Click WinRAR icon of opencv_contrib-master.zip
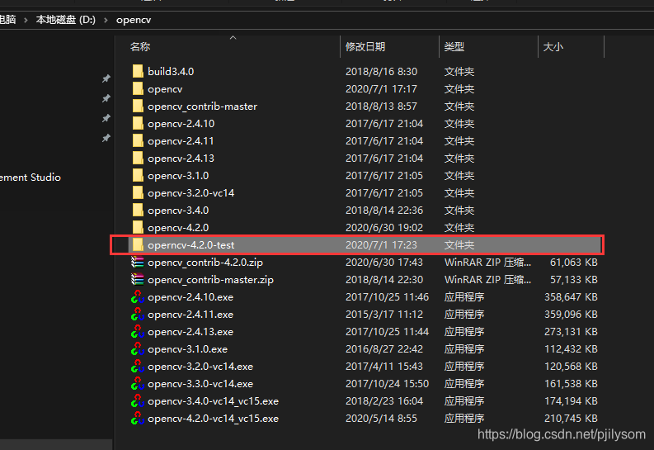 pyautogui.click(x=137, y=279)
